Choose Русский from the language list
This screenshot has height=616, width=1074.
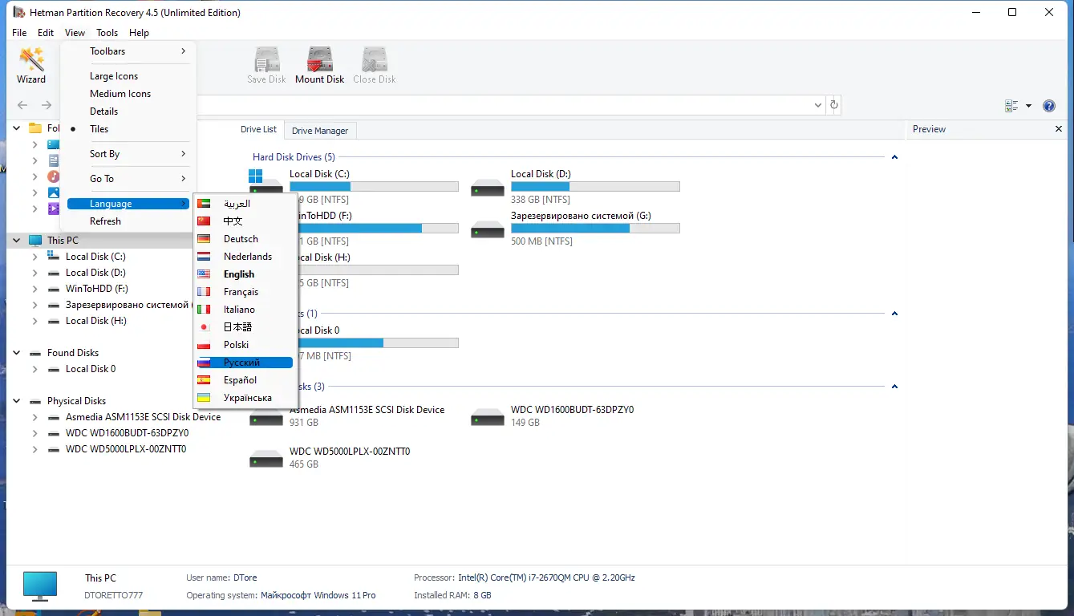[245, 363]
